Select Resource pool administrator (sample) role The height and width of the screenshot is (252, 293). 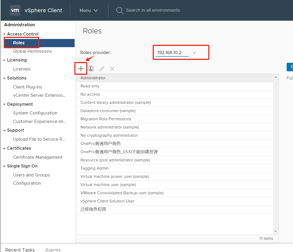point(174,160)
